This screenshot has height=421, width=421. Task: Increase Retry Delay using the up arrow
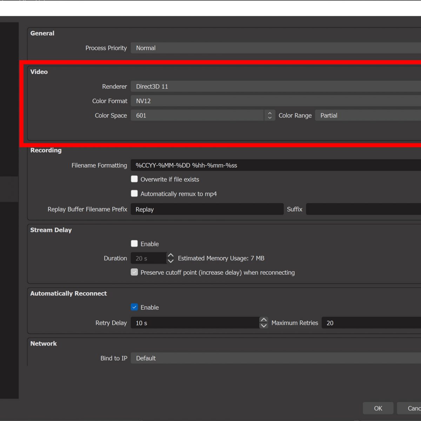click(x=263, y=320)
